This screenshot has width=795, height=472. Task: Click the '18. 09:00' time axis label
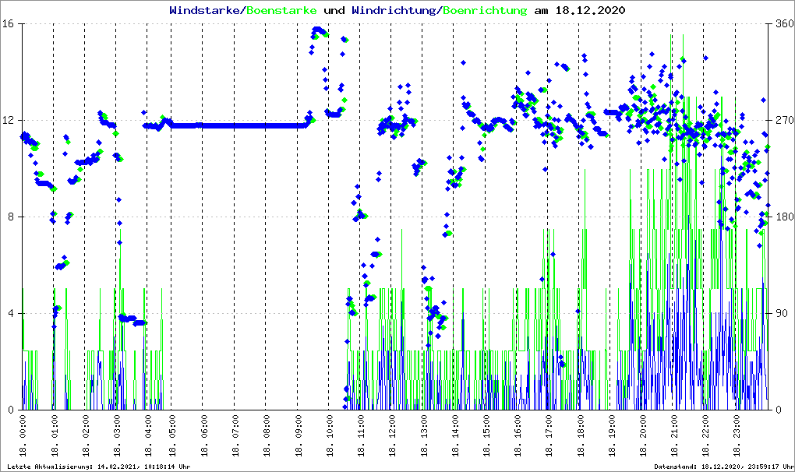298,436
